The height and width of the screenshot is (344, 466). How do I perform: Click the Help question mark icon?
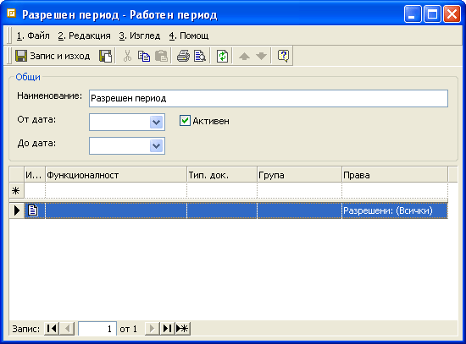(x=283, y=56)
